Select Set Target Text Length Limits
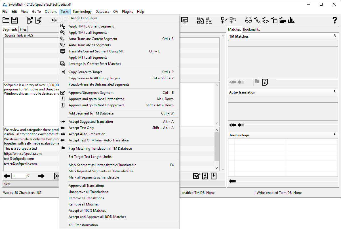This screenshot has height=229, width=341. (x=119, y=157)
